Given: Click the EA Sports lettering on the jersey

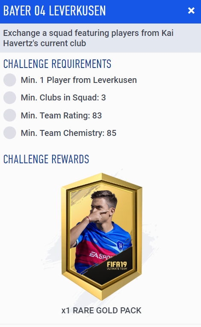Looking at the screenshot, I should coord(101,255).
